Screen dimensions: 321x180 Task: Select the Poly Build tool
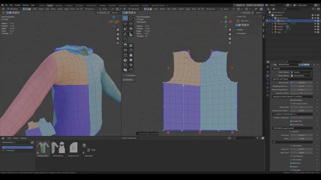(x=131, y=55)
